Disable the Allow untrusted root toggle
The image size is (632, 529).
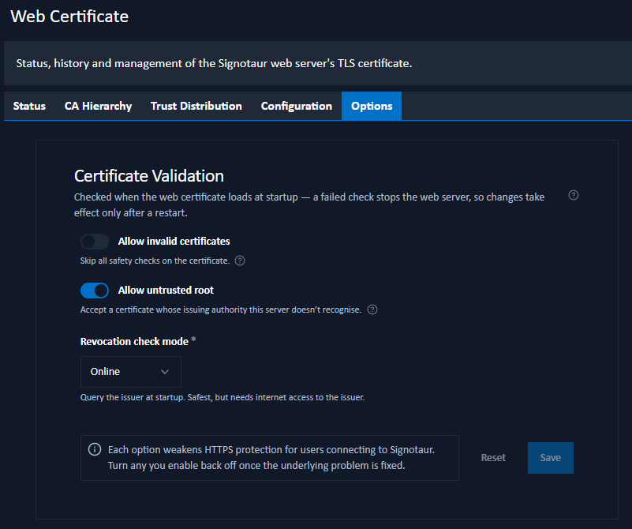point(95,291)
